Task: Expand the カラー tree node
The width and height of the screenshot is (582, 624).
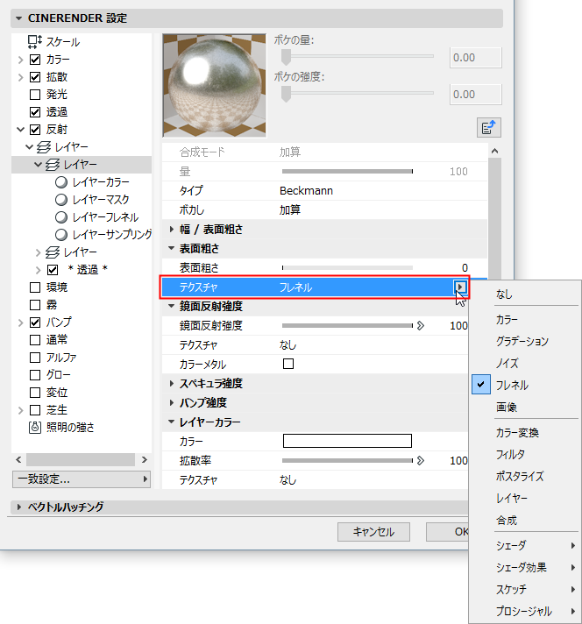Action: coord(21,60)
